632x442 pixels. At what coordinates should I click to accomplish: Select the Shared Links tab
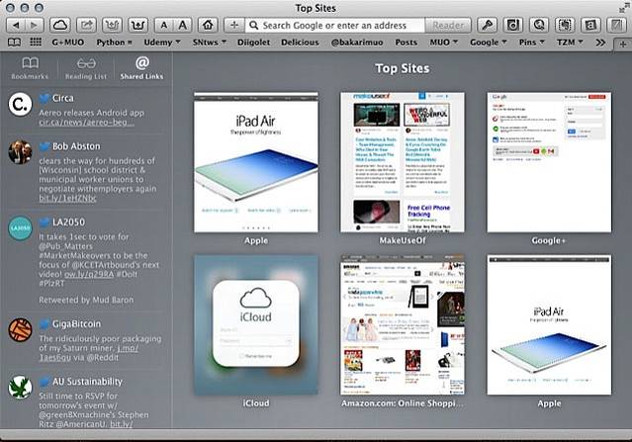coord(141,67)
